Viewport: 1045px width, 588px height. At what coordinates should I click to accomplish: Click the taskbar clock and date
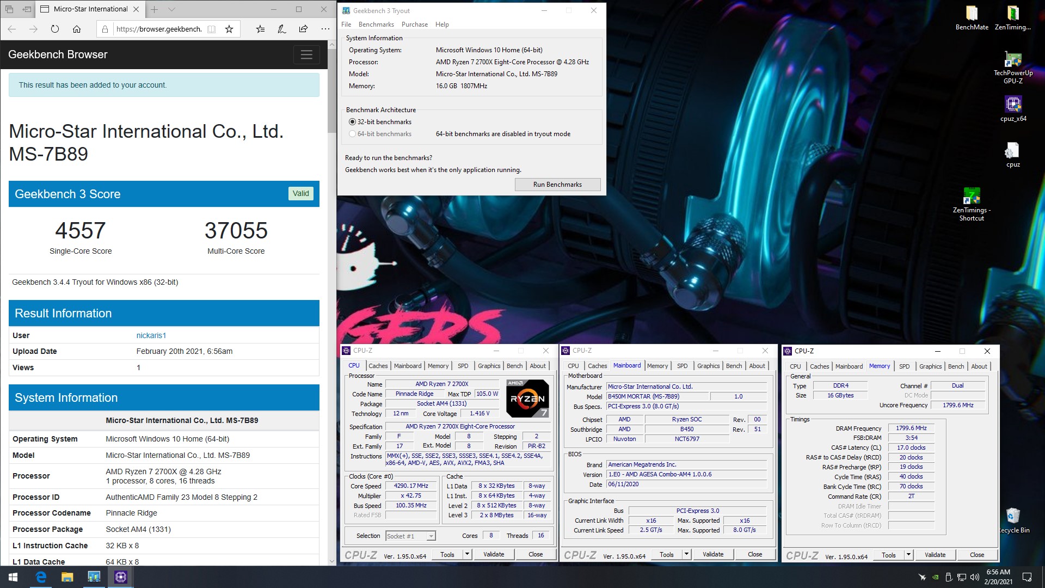998,577
